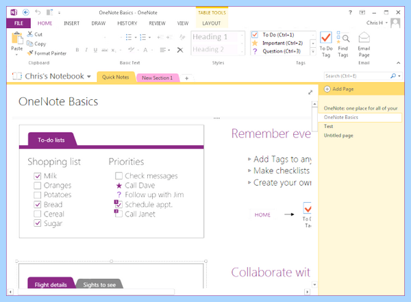Viewport: 411px width, 302px height.
Task: Activate Format Painter
Action: [x=47, y=53]
